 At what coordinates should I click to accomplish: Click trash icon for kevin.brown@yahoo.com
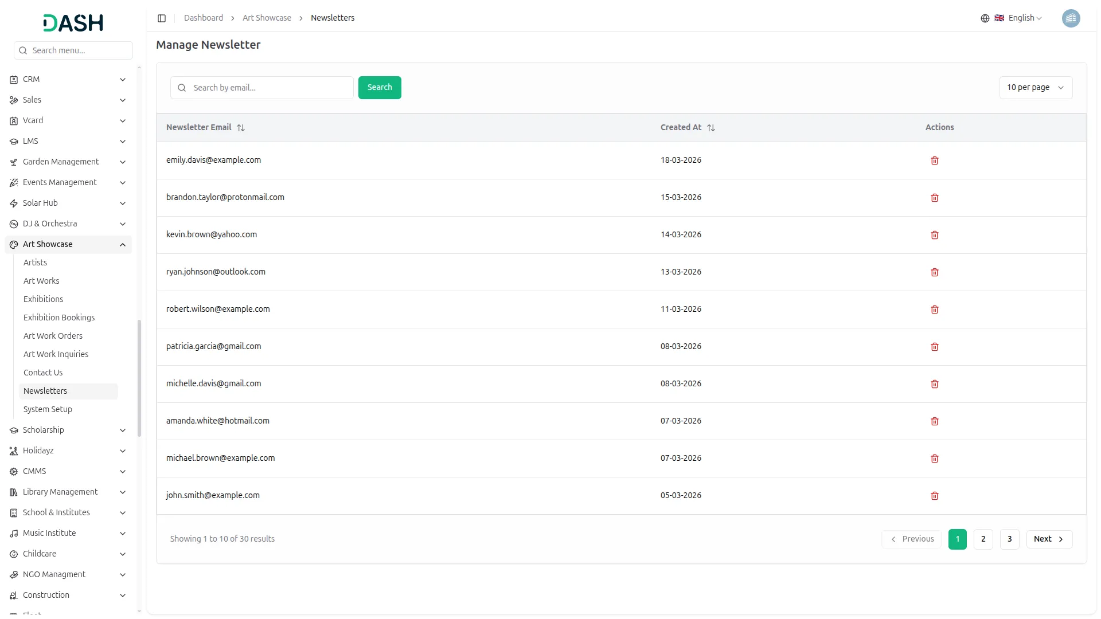click(934, 235)
